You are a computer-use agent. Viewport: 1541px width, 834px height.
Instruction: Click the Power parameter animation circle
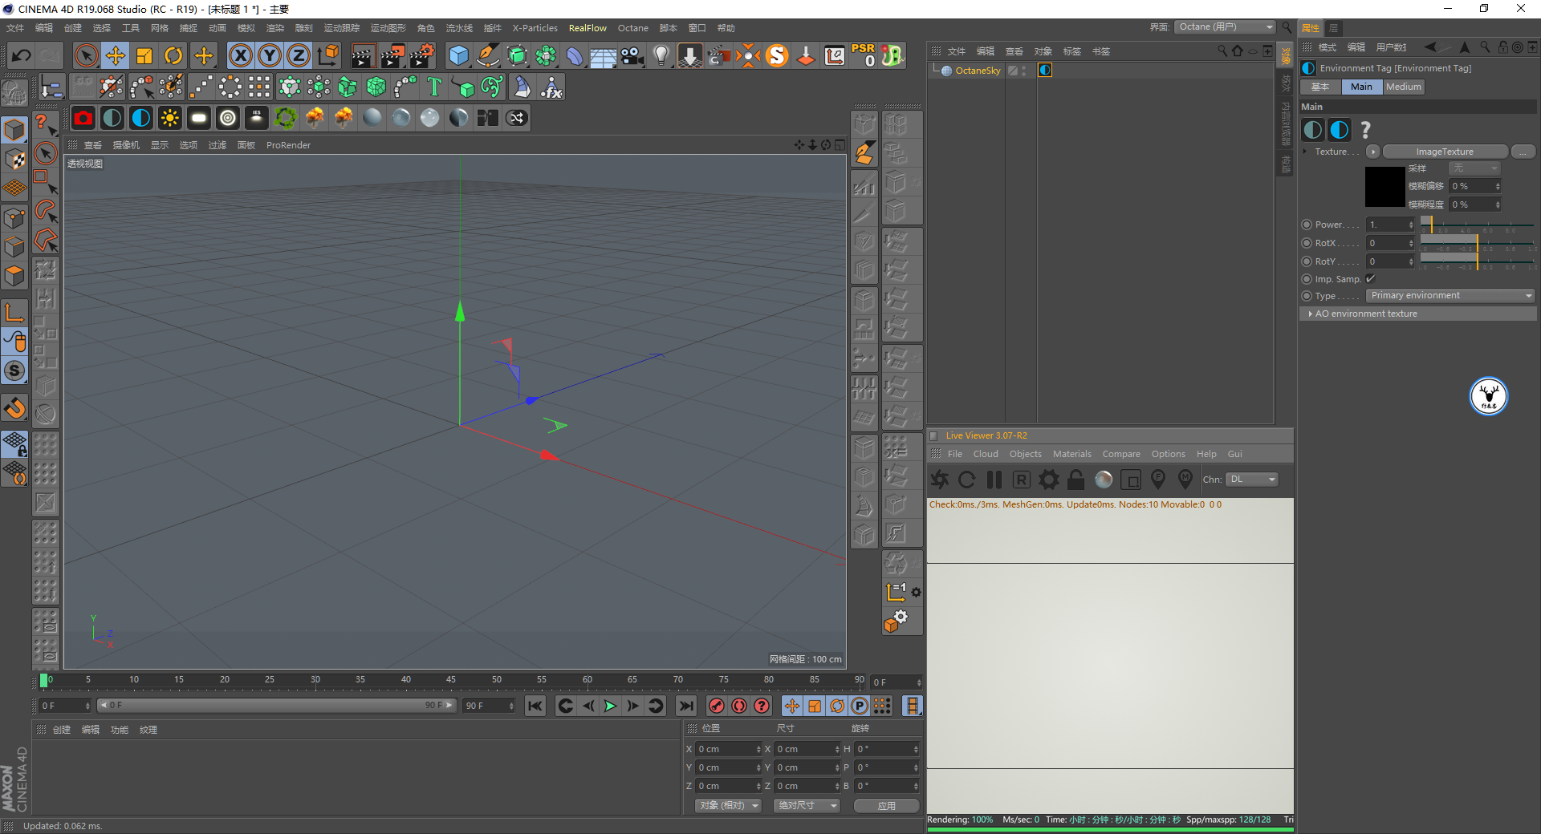[x=1307, y=225]
